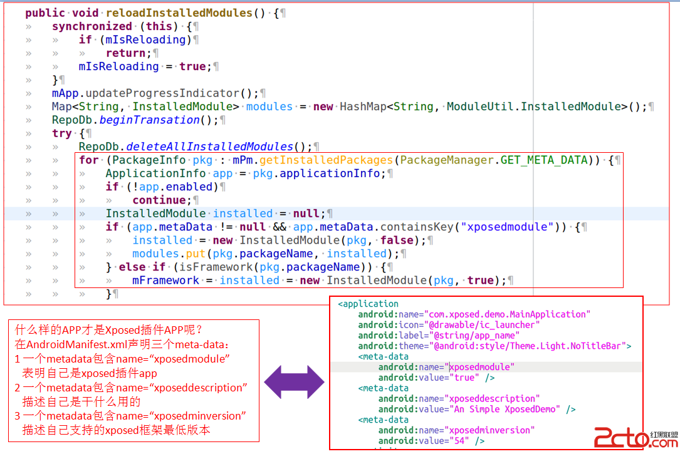680x454 pixels.
Task: Click getInstalledPackages in the for loop
Action: (326, 160)
